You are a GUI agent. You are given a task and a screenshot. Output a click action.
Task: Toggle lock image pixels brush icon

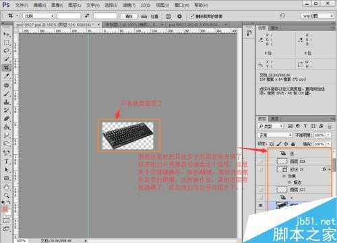click(279, 144)
